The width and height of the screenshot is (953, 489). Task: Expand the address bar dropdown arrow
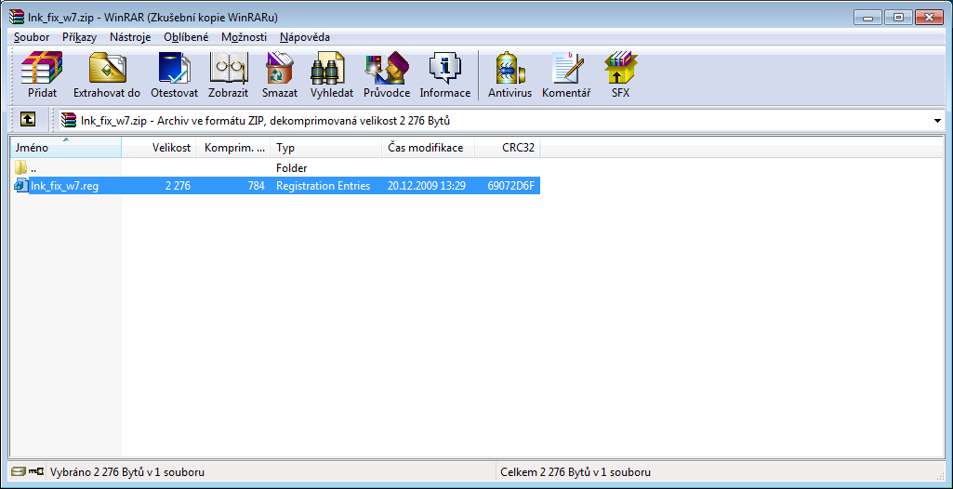click(x=936, y=120)
